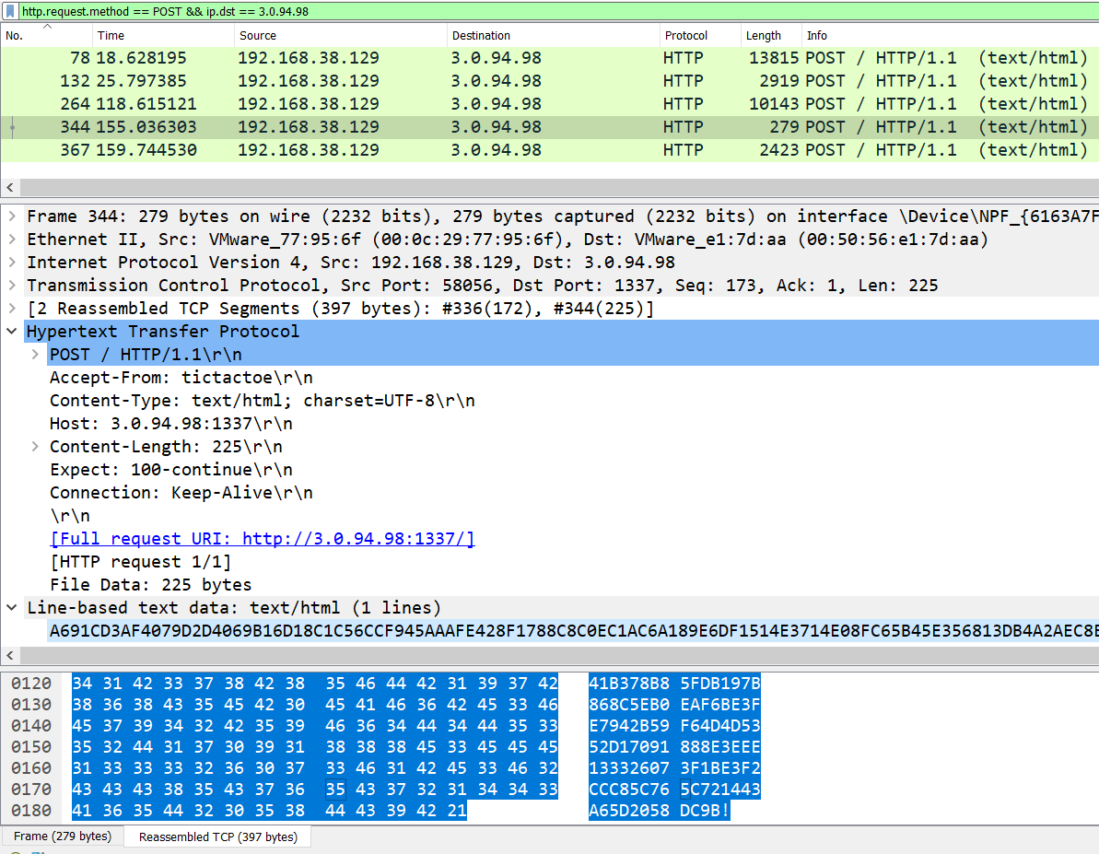Expand the Frame 344 details
The width and height of the screenshot is (1099, 854).
(11, 216)
